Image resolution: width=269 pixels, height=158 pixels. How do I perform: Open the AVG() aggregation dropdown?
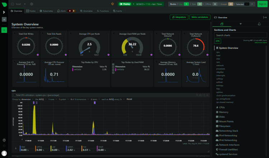pyautogui.click(x=41, y=99)
